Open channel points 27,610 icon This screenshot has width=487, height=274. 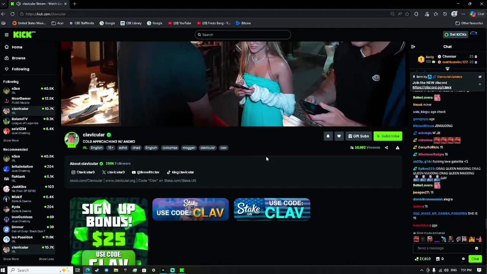coord(423,259)
